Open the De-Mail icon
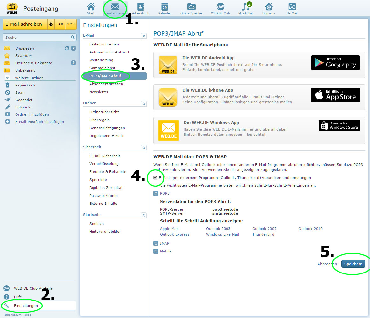 (292, 7)
